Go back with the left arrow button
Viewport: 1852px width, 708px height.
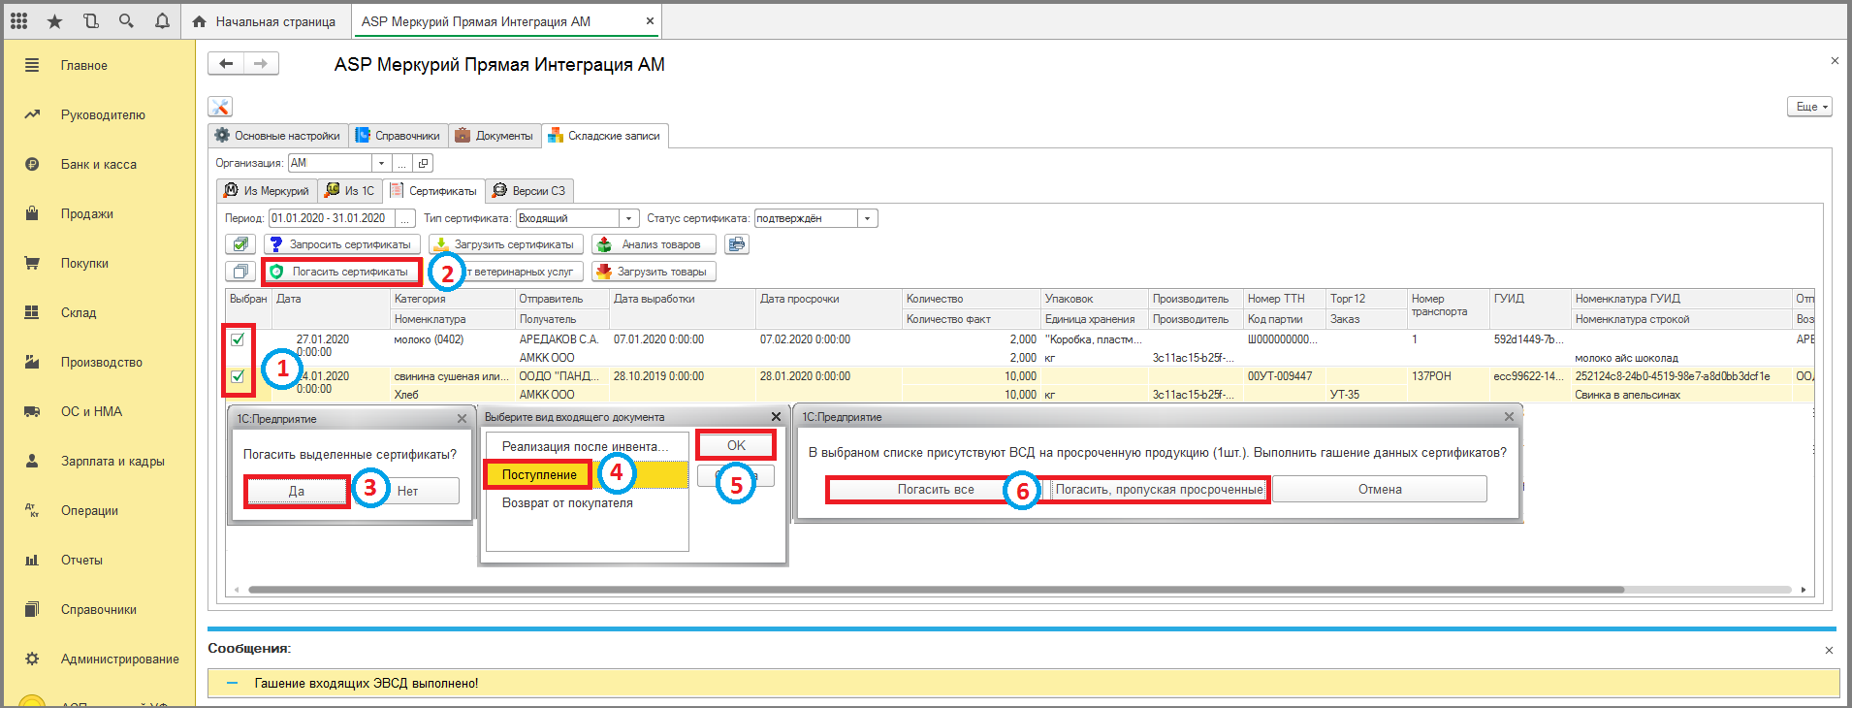pos(226,64)
